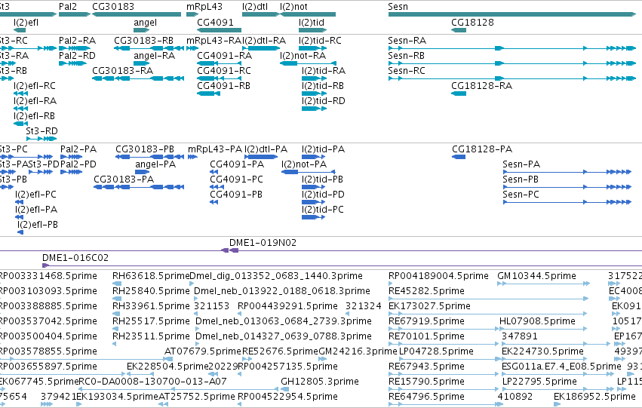Select protein CG4091-PC
Viewport: 642px width, 408px height.
coord(217,187)
